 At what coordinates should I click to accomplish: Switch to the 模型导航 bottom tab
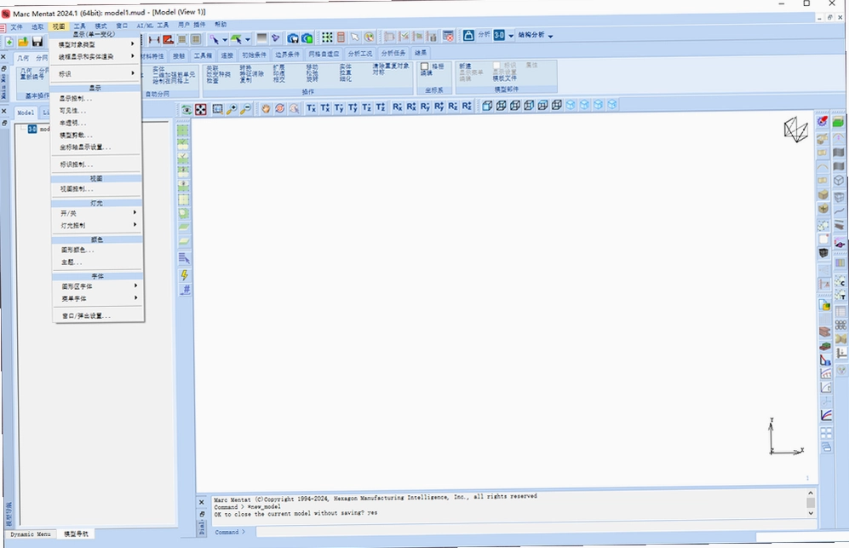(76, 534)
